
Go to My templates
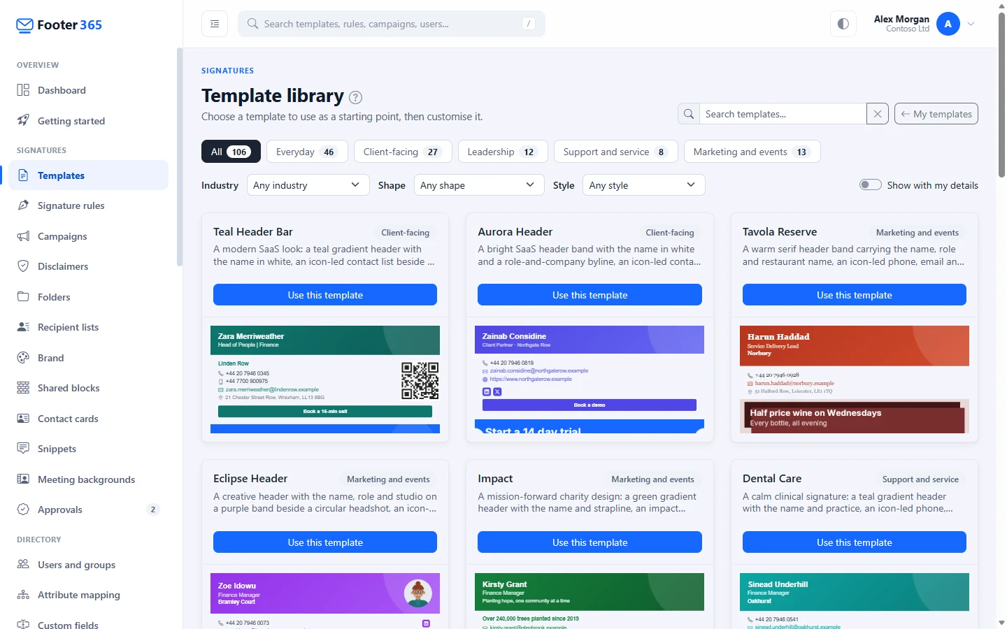pyautogui.click(x=936, y=114)
